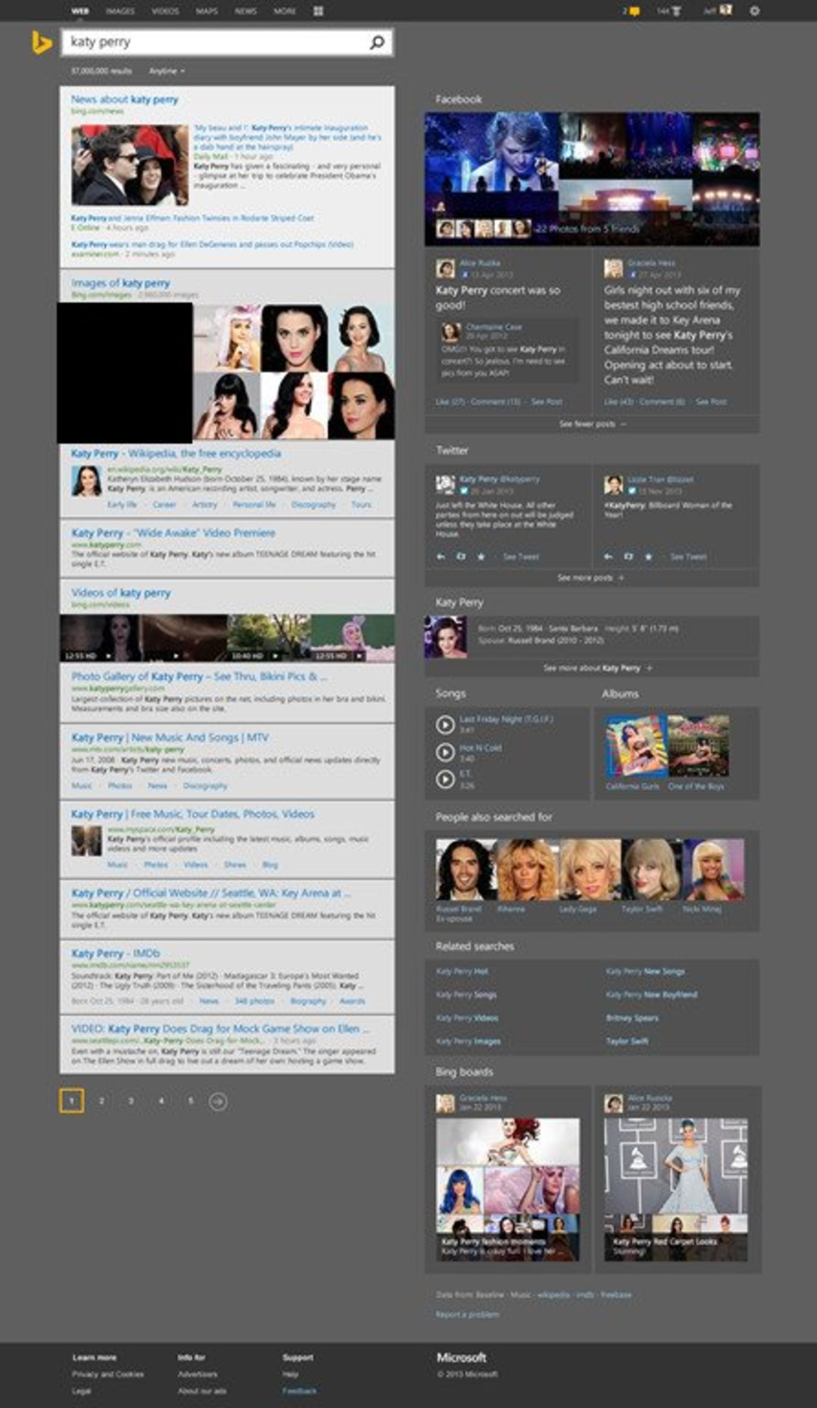Open the California Gurls album cover
Image resolution: width=817 pixels, height=1408 pixels.
(x=636, y=746)
